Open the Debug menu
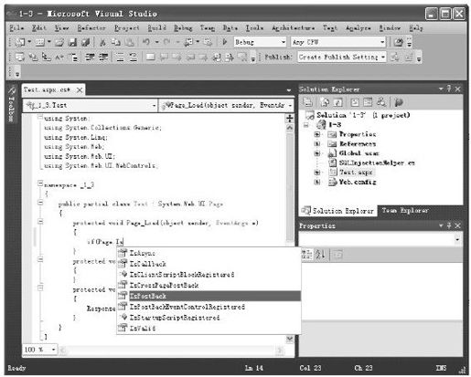Screen dimensions: 471x377 (x=183, y=28)
